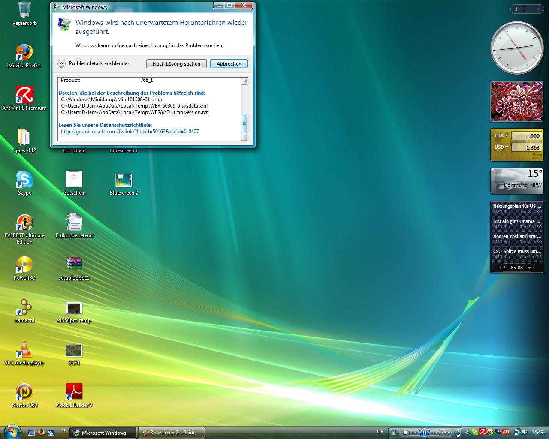Open the cpu-z-142 folder
The height and width of the screenshot is (439, 549).
pyautogui.click(x=24, y=141)
